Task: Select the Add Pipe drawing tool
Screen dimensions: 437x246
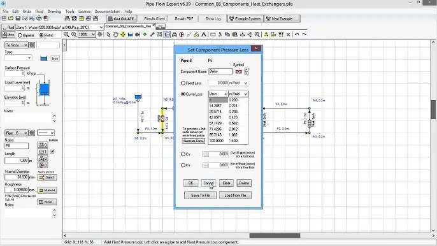Action: [152, 34]
